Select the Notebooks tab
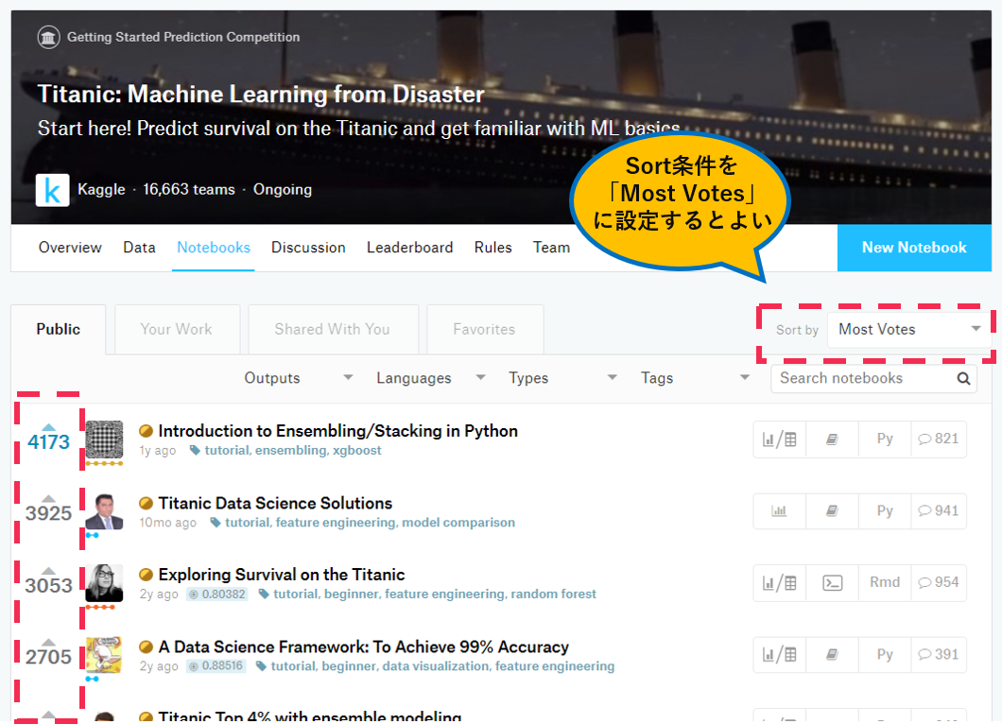The image size is (1002, 724). pos(214,248)
